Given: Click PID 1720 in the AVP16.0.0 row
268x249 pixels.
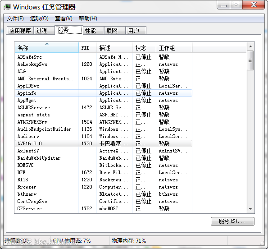Looking at the screenshot, I should (x=86, y=143).
